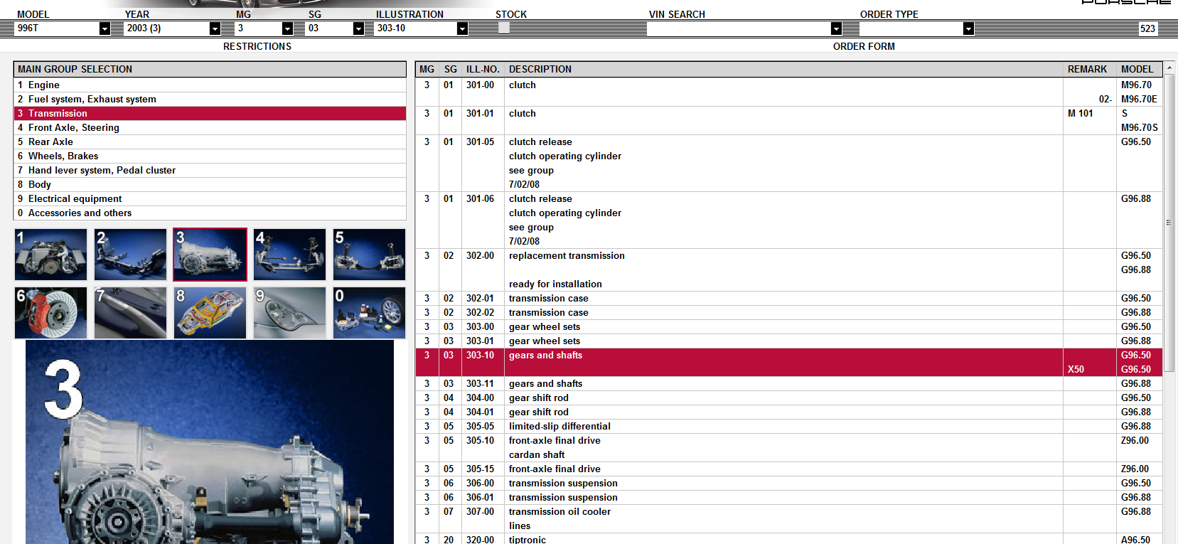Image resolution: width=1178 pixels, height=544 pixels.
Task: Select row 301-06 clutch release
Action: [789, 220]
